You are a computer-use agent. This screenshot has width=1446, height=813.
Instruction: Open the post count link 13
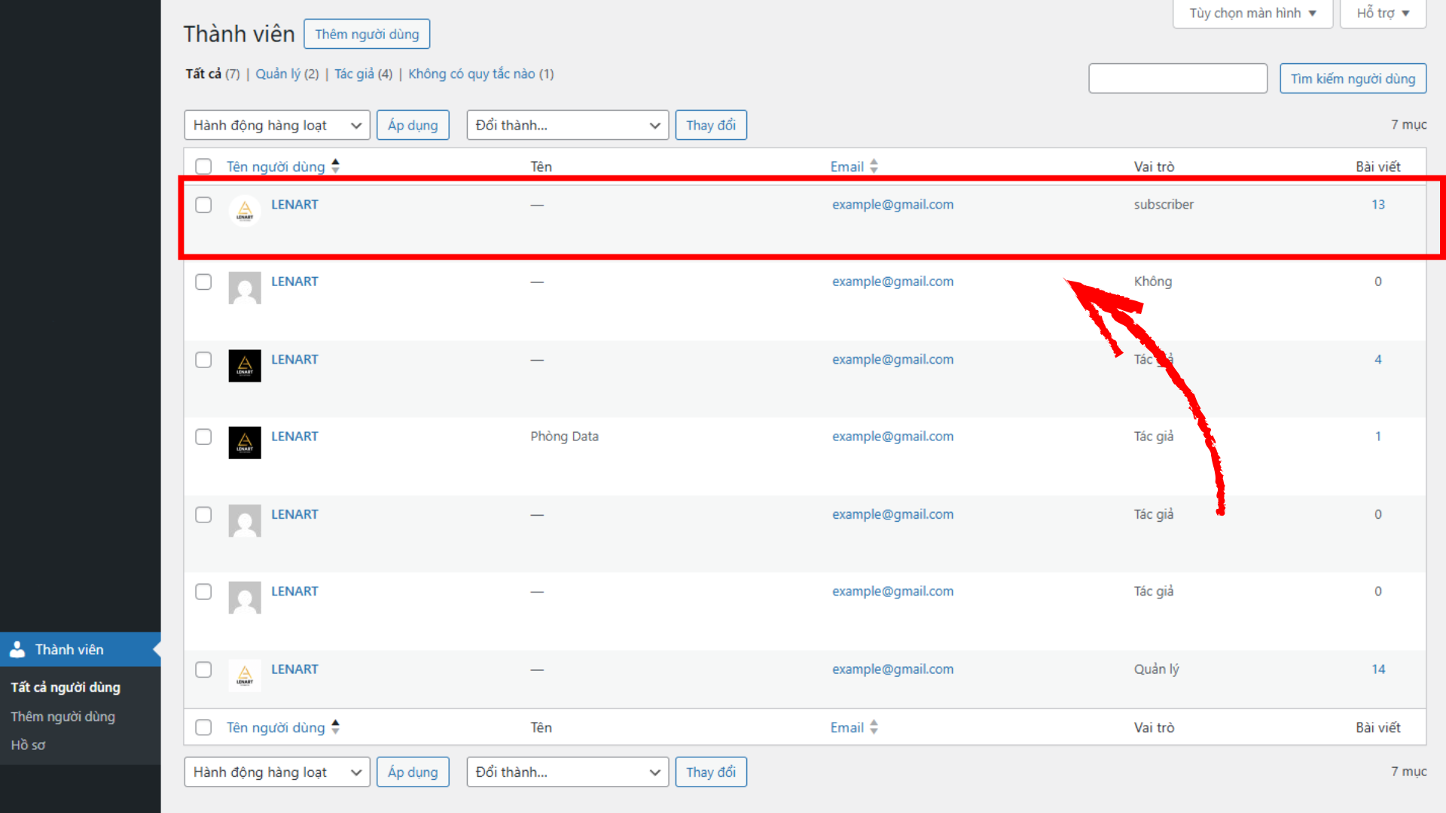click(1377, 205)
